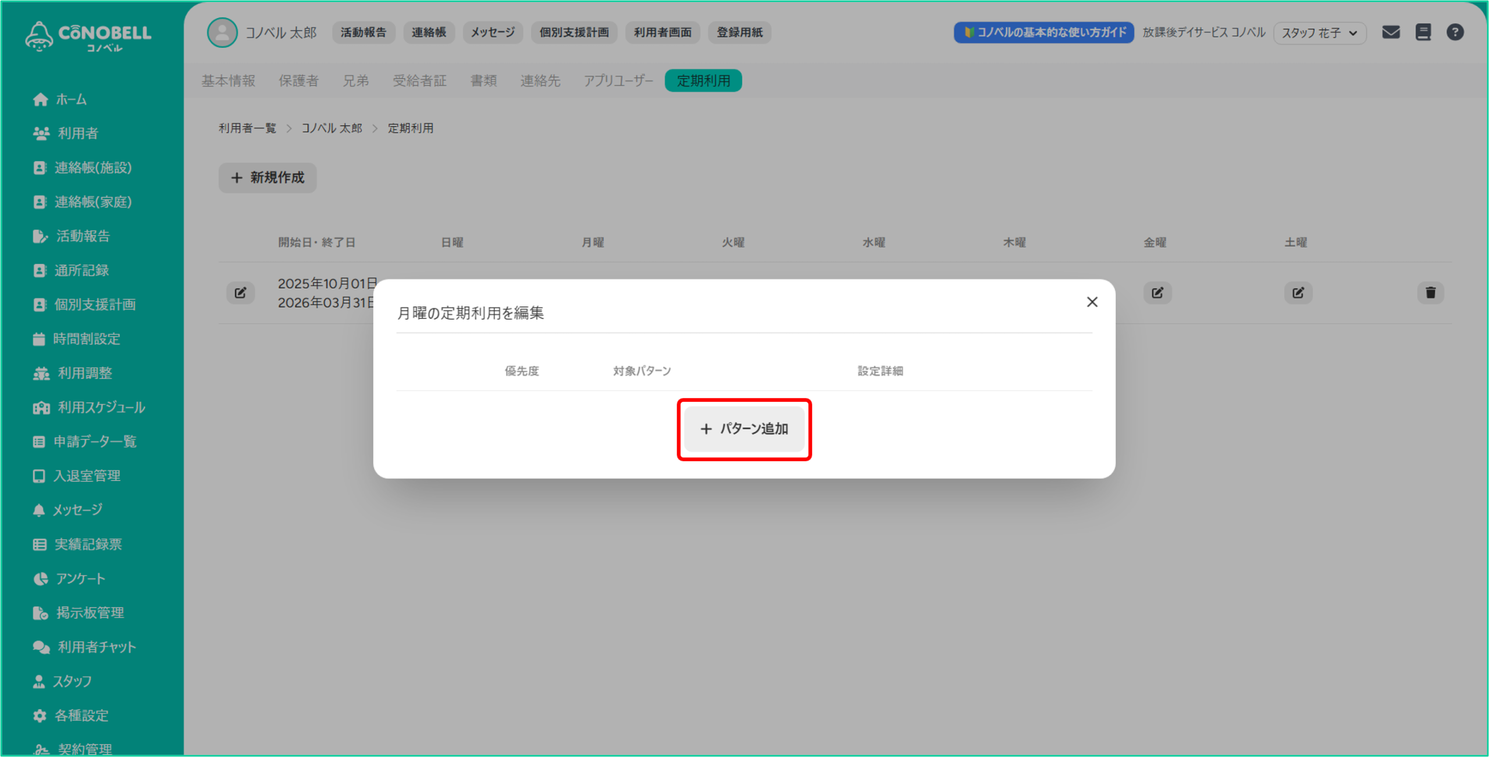1489x757 pixels.
Task: Click the パターン追加 button
Action: click(x=744, y=429)
